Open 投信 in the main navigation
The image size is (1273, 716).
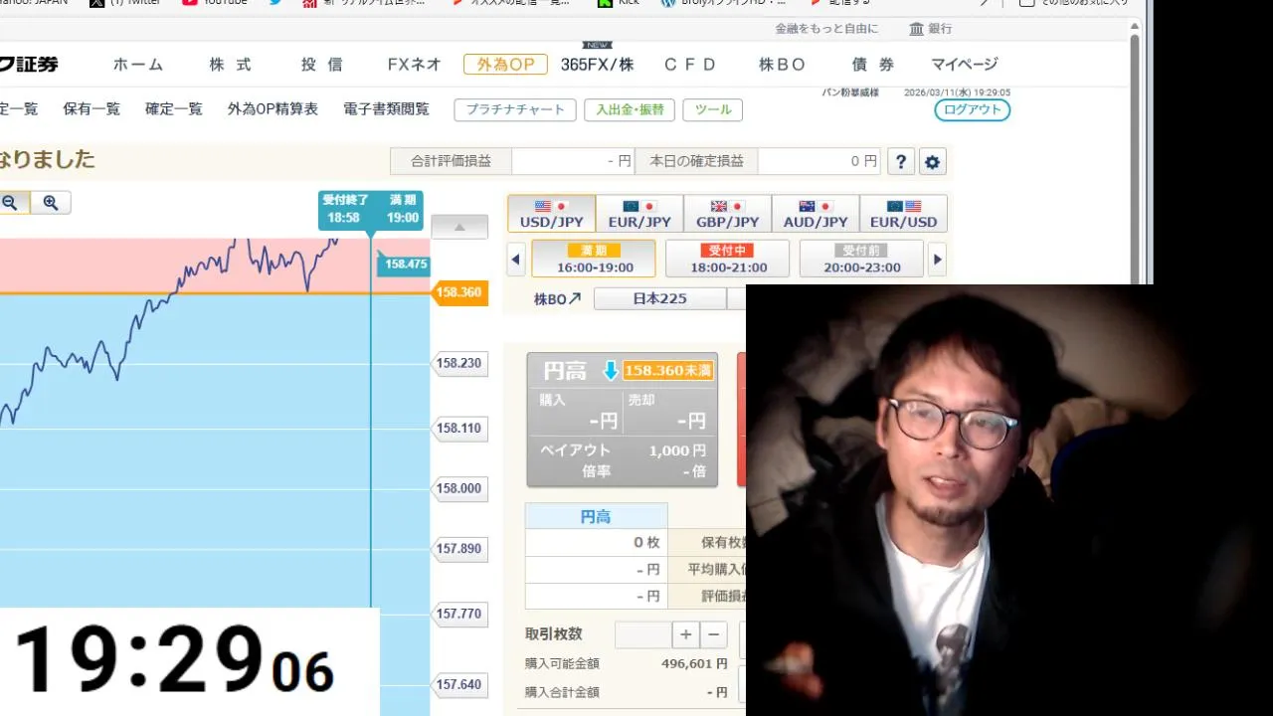click(x=322, y=65)
